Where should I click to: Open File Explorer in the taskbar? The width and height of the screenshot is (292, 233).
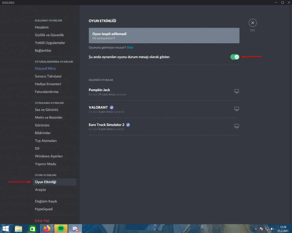pyautogui.click(x=19, y=228)
